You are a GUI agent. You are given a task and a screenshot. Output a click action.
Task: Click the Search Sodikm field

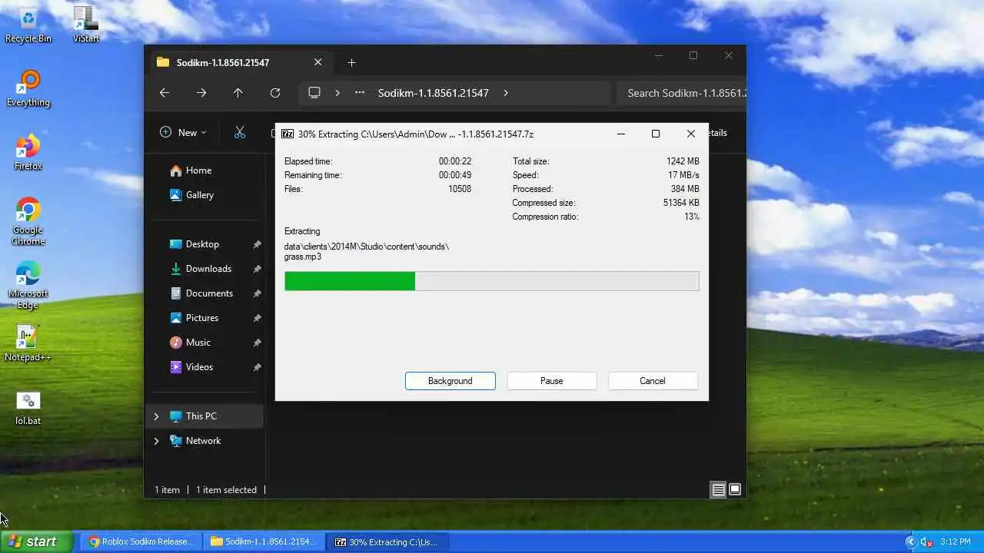681,93
